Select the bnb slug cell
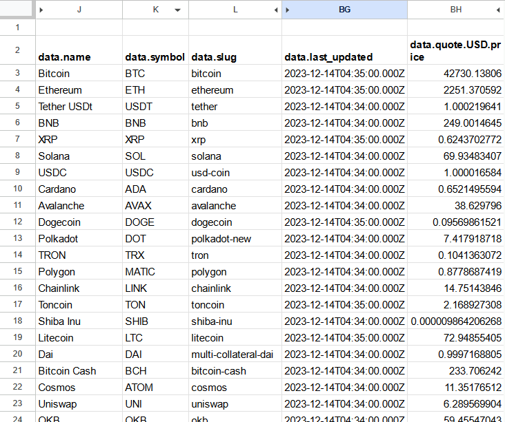505x422 pixels. pos(235,123)
